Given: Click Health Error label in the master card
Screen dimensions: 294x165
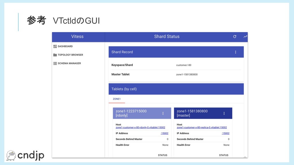Looking at the screenshot, I should pos(183,145).
